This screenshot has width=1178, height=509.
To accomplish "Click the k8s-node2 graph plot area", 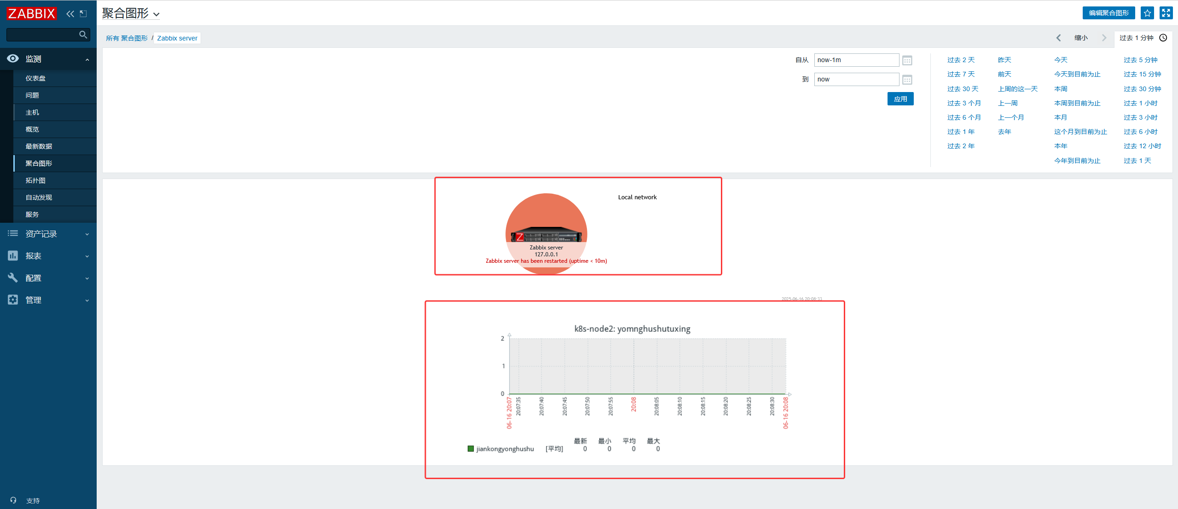I will 648,366.
